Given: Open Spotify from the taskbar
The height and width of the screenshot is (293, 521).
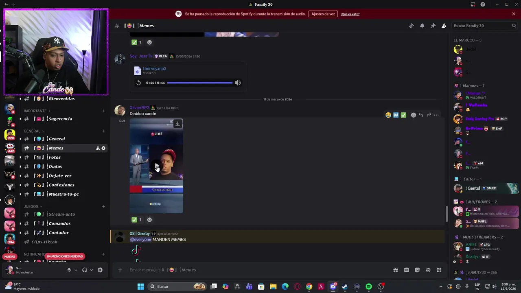Looking at the screenshot, I should click(x=369, y=286).
